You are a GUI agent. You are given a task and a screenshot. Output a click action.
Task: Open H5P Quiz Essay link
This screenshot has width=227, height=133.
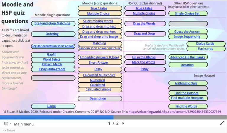click(145, 69)
